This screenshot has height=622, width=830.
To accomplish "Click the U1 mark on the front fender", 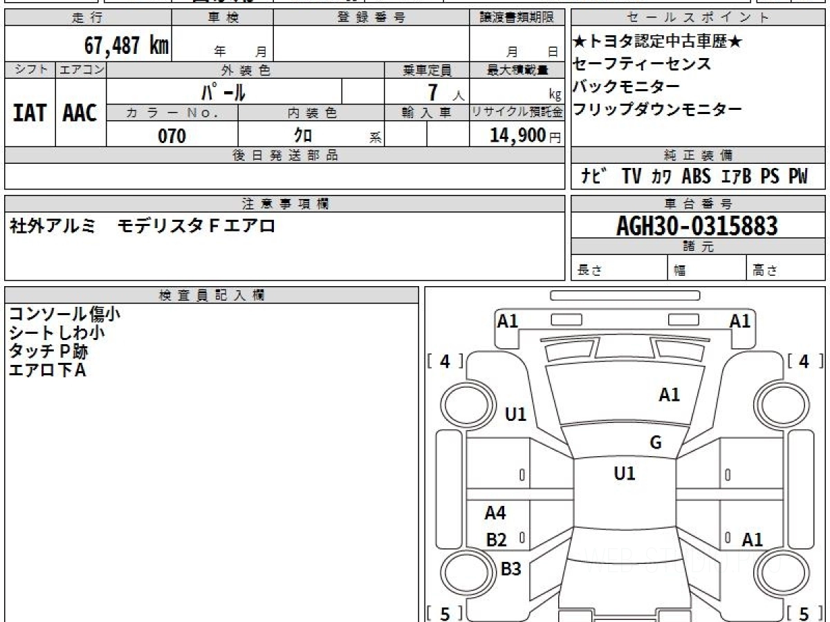I will pos(516,414).
